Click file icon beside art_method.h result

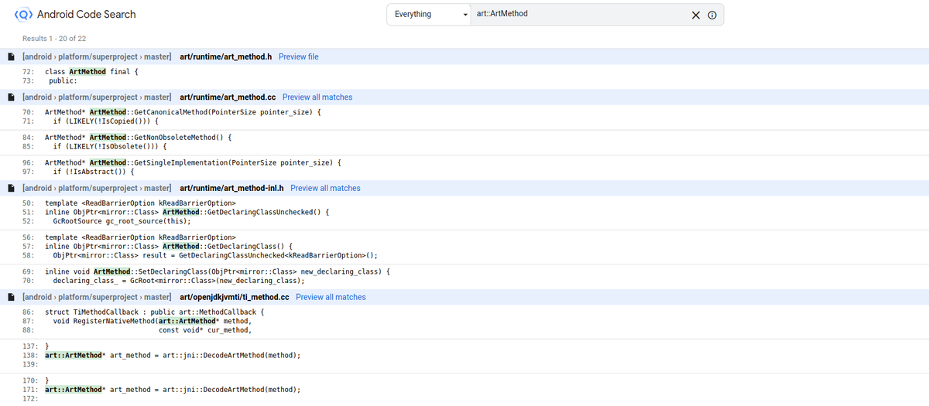pos(11,56)
